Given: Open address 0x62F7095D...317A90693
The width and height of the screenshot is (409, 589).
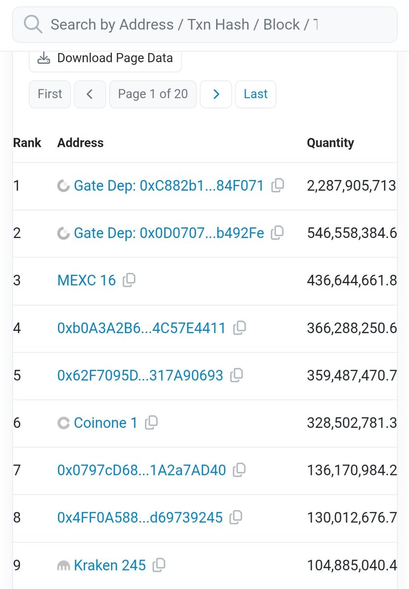Looking at the screenshot, I should 140,375.
